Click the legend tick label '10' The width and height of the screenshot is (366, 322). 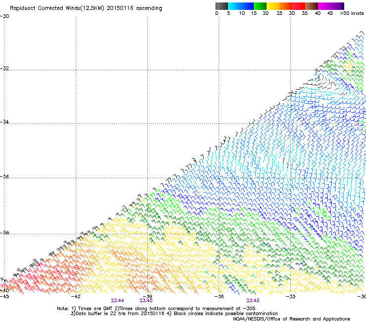(242, 13)
